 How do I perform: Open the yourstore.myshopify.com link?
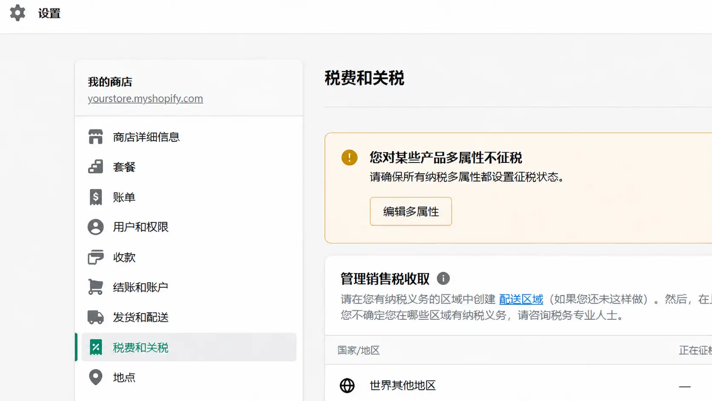pyautogui.click(x=145, y=98)
